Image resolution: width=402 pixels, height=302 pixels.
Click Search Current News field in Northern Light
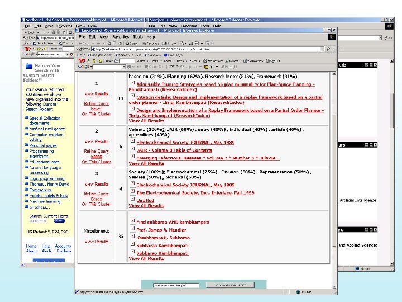pyautogui.click(x=39, y=221)
